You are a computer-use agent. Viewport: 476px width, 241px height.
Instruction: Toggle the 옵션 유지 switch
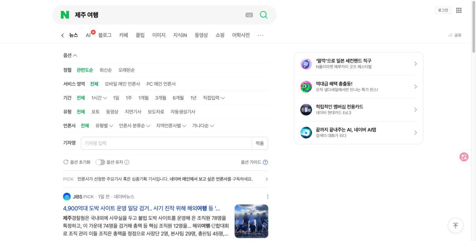100,162
